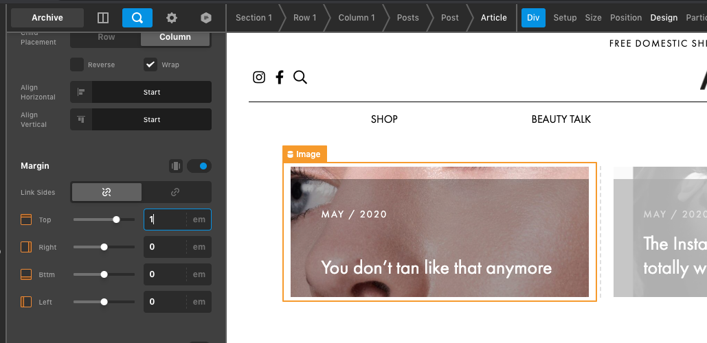Select the linked sides chain icon

(x=176, y=192)
